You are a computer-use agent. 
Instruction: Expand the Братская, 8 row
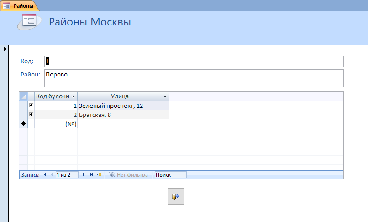point(31,114)
